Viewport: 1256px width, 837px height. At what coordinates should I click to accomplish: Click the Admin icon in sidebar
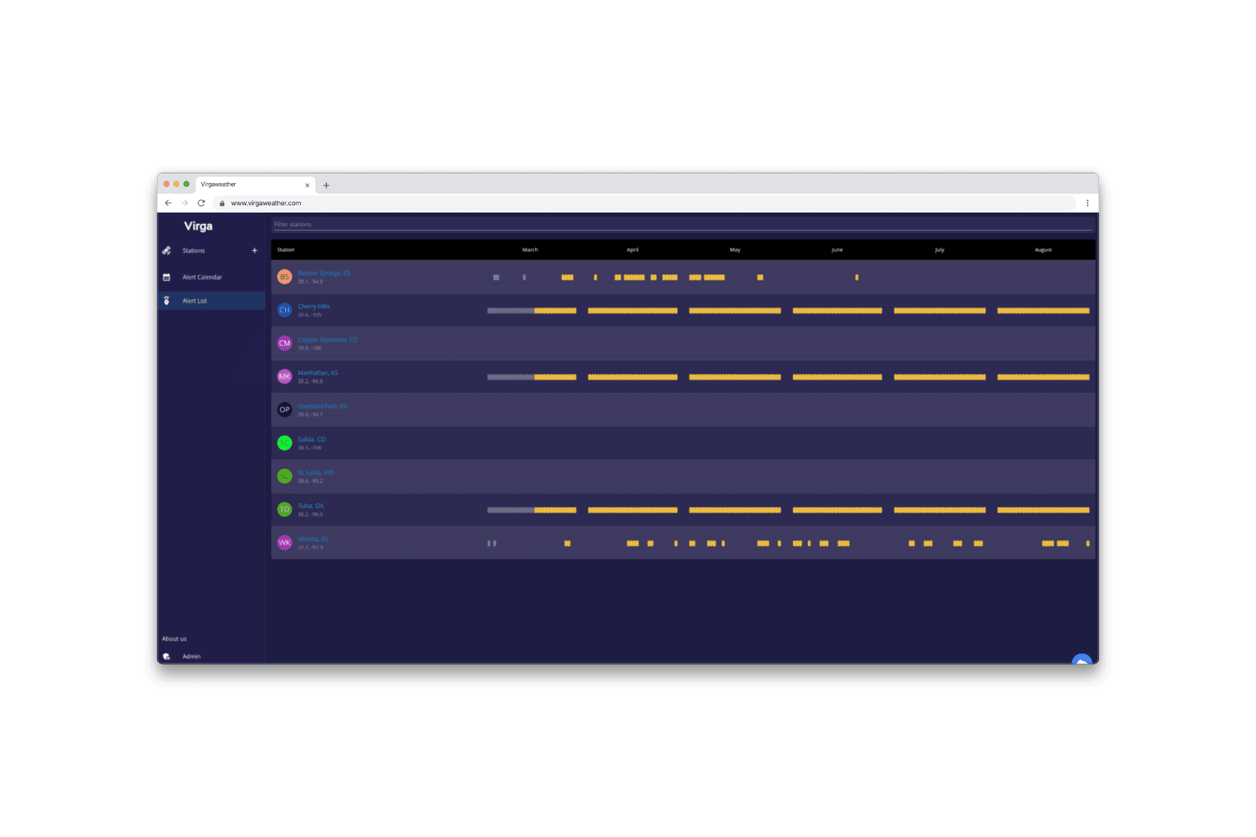167,657
